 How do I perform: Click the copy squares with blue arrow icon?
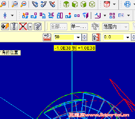click(x=34, y=15)
